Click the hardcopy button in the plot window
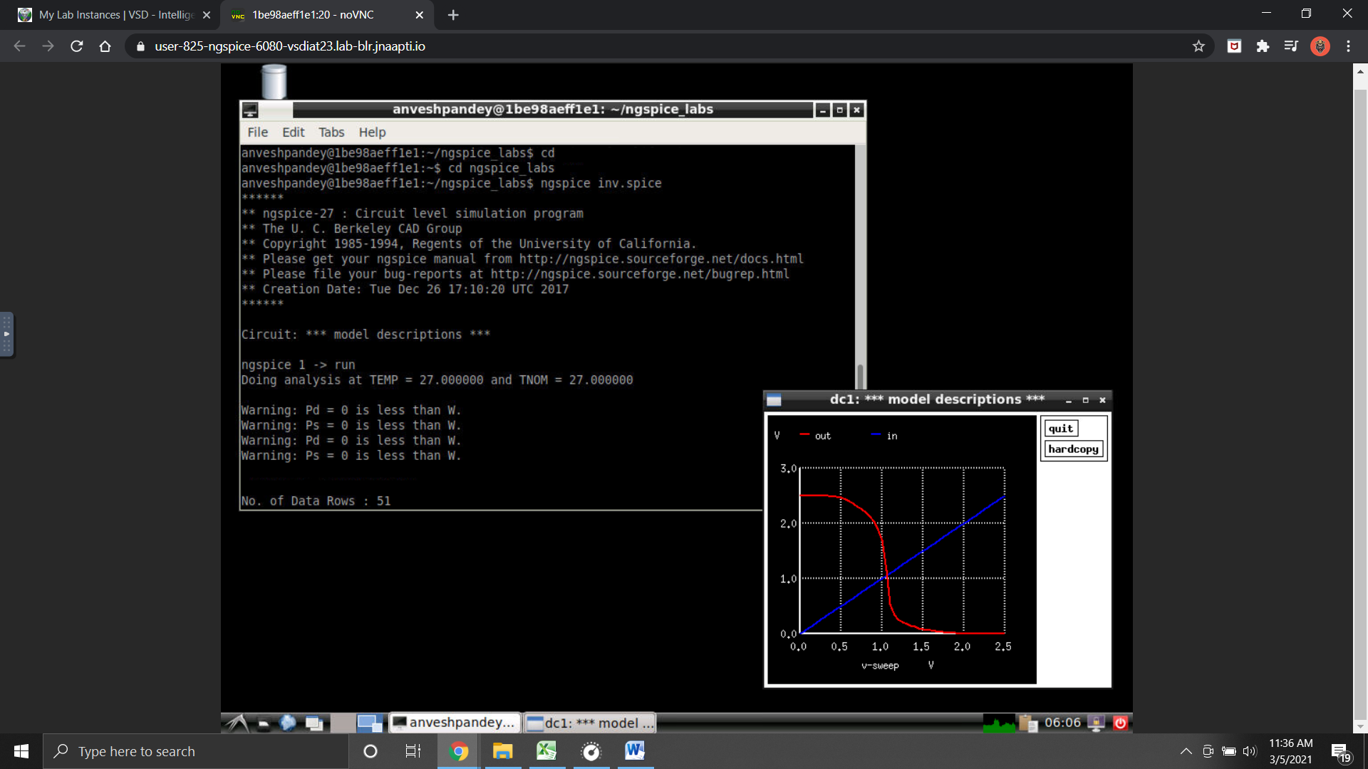1368x769 pixels. (1073, 449)
